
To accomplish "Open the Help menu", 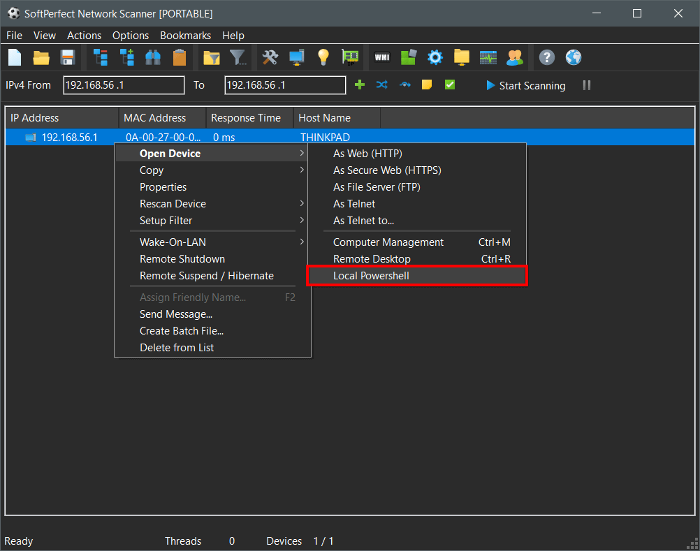I will pyautogui.click(x=233, y=36).
